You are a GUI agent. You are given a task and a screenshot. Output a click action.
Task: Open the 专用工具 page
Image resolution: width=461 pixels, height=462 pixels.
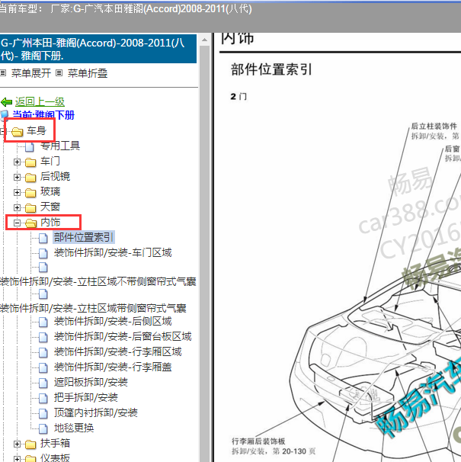(x=60, y=146)
